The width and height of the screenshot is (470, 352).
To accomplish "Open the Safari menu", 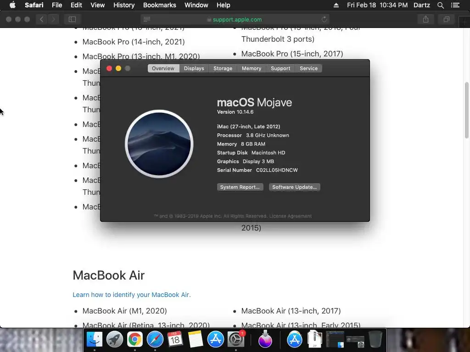I will (34, 5).
